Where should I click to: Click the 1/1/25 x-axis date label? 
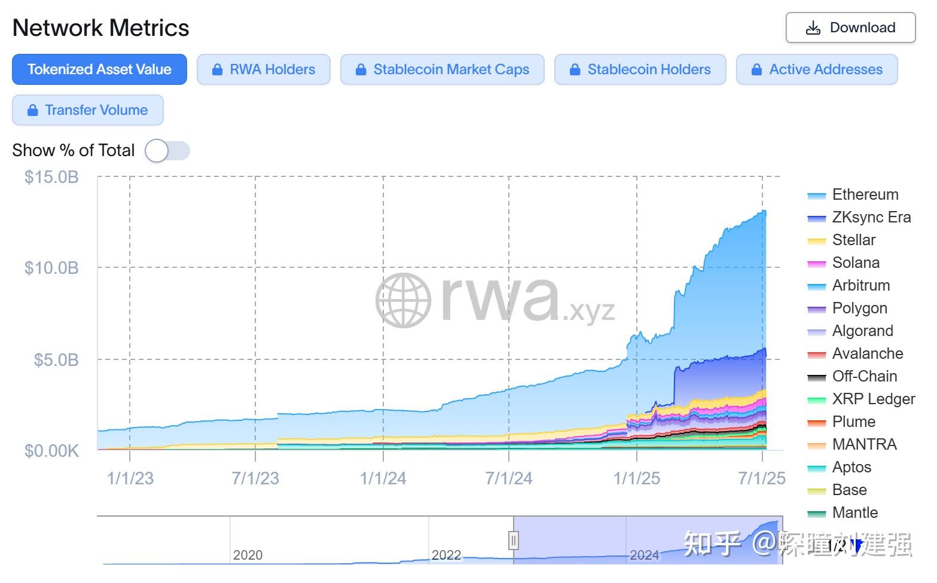(637, 478)
